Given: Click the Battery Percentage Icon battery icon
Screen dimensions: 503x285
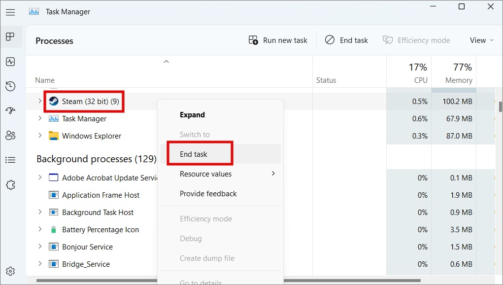Looking at the screenshot, I should [54, 229].
